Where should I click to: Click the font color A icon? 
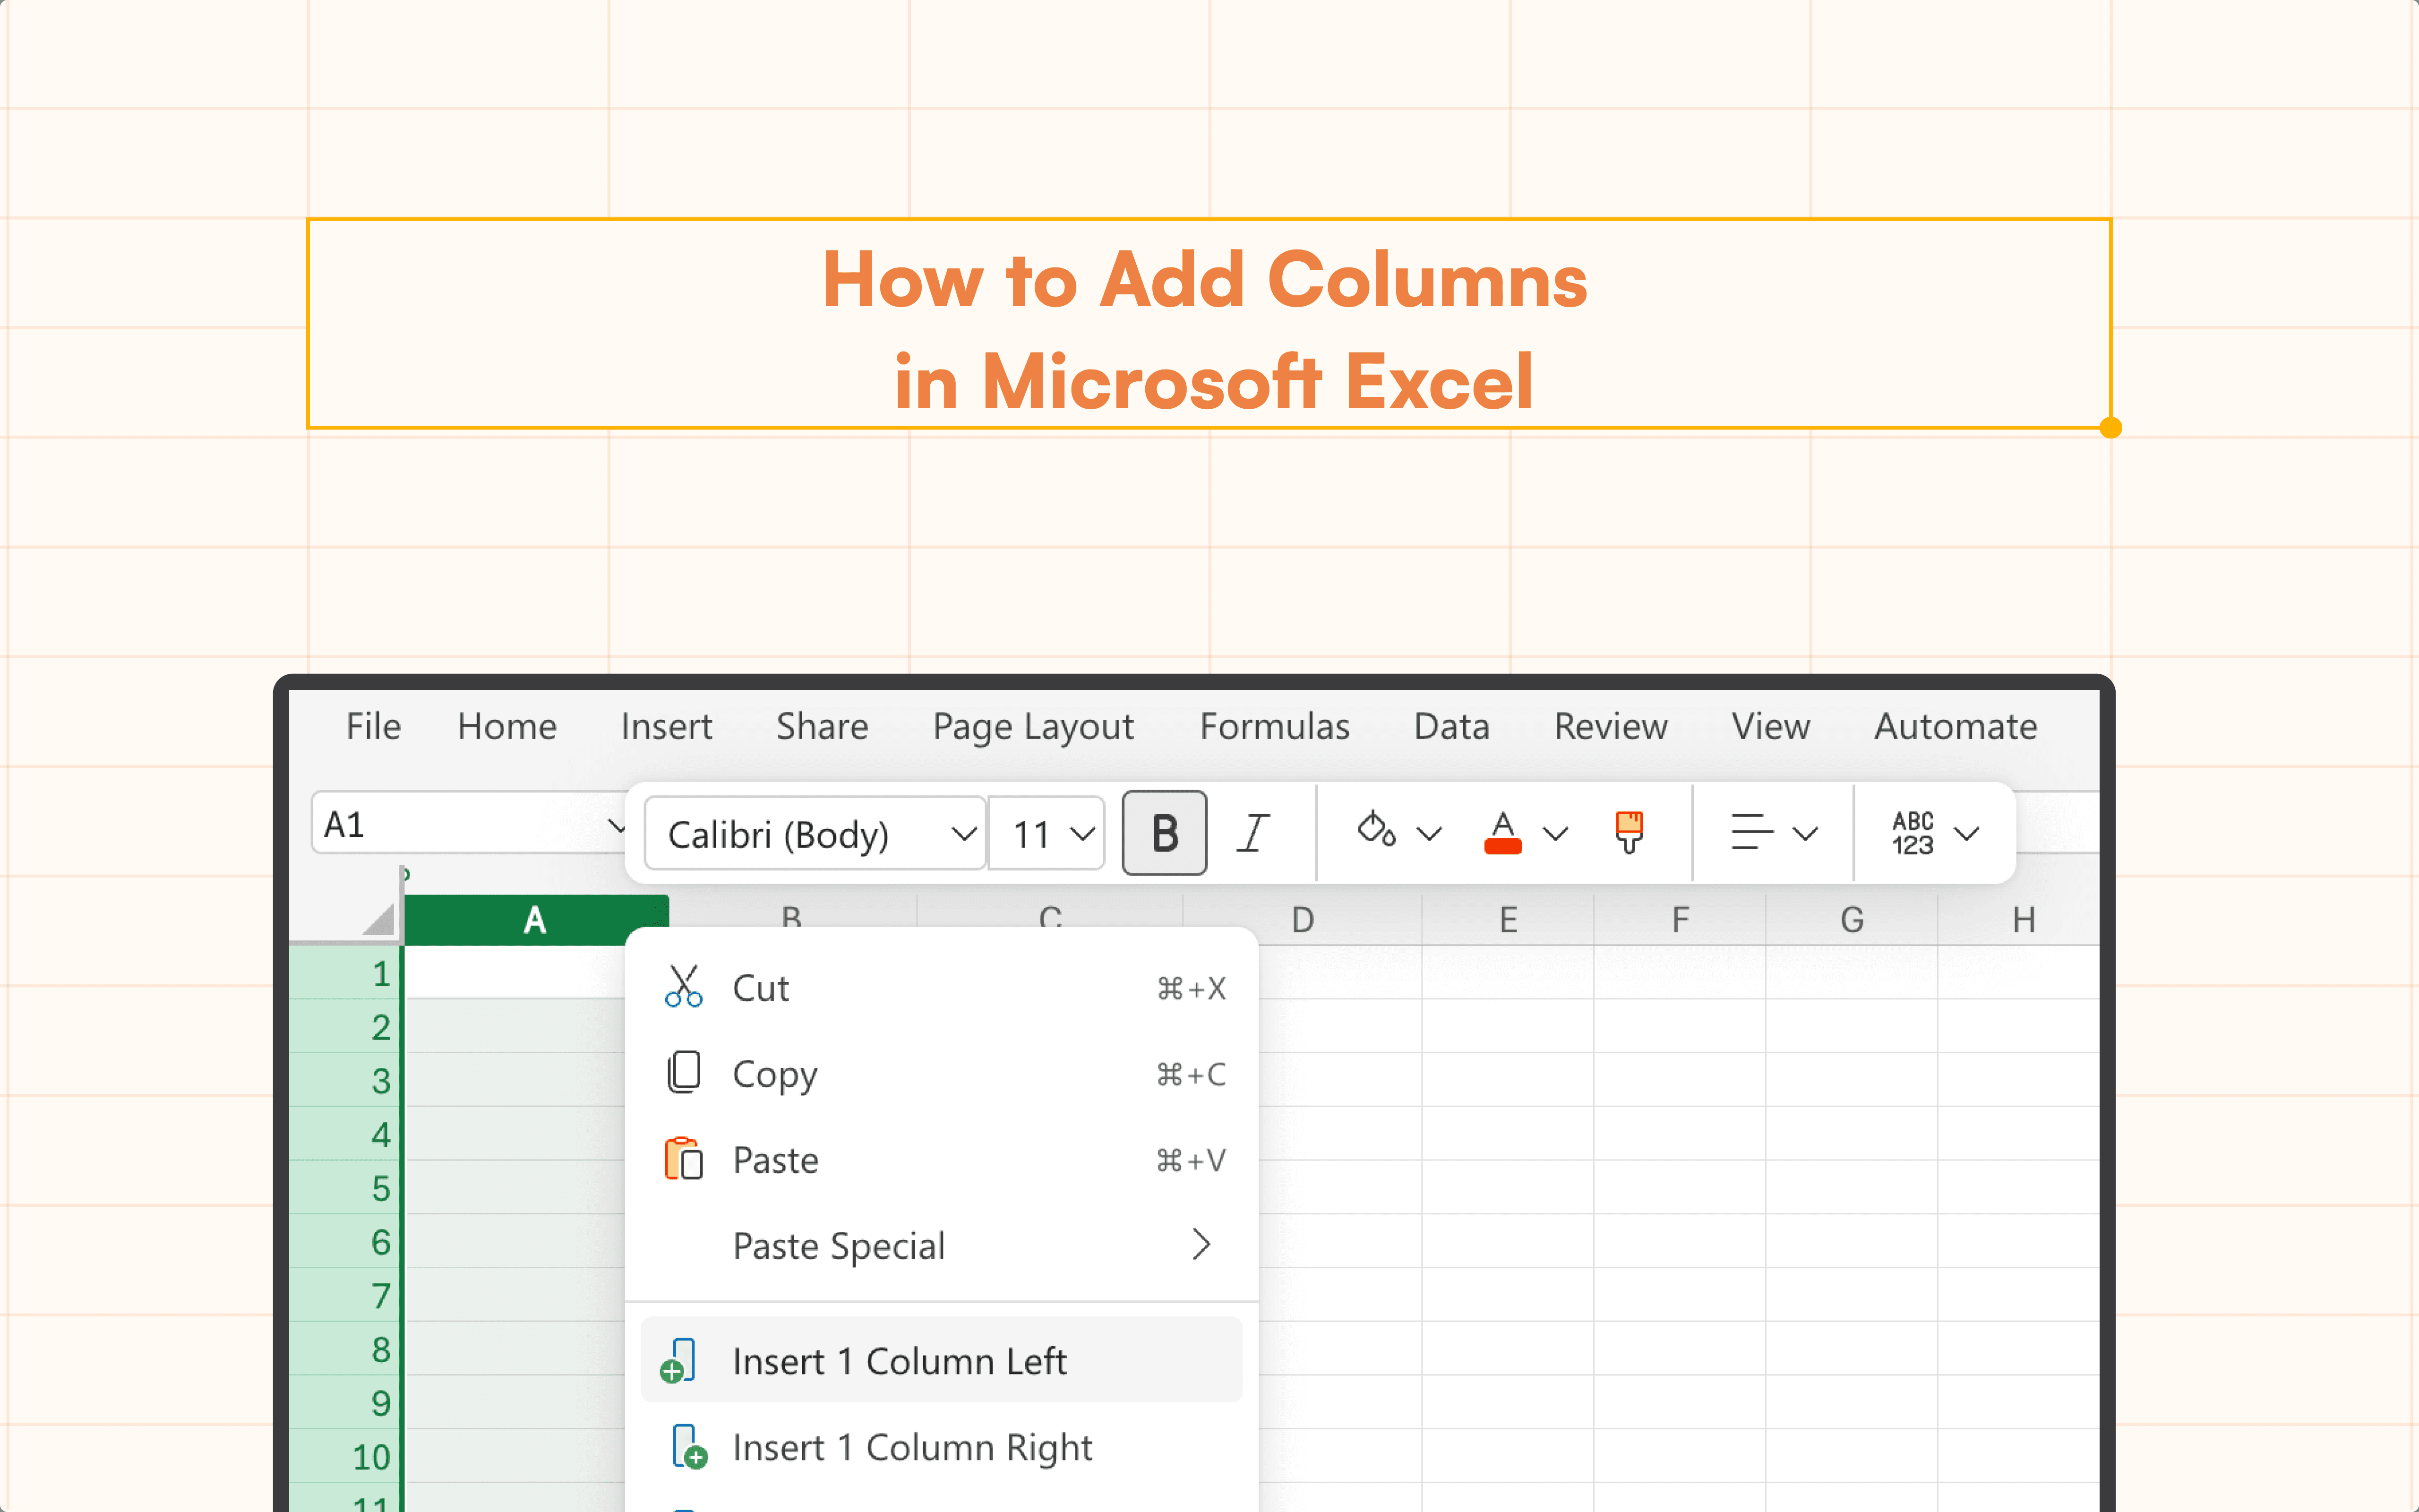1502,832
